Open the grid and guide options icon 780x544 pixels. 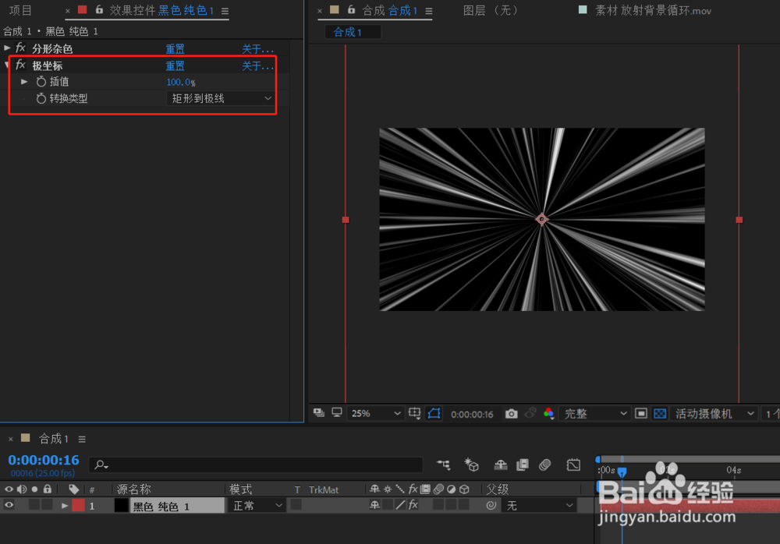414,413
